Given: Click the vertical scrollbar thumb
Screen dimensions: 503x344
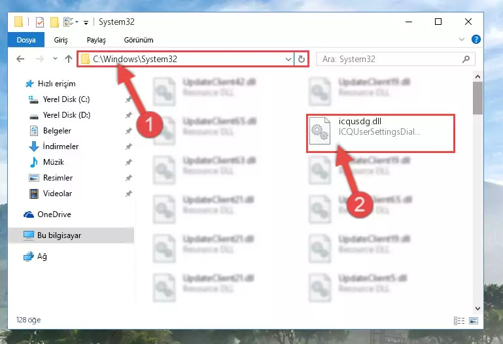Looking at the screenshot, I should (477, 98).
